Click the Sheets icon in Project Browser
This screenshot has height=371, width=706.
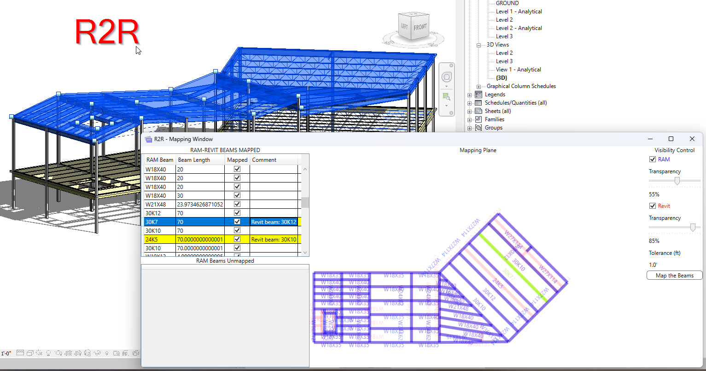point(478,111)
